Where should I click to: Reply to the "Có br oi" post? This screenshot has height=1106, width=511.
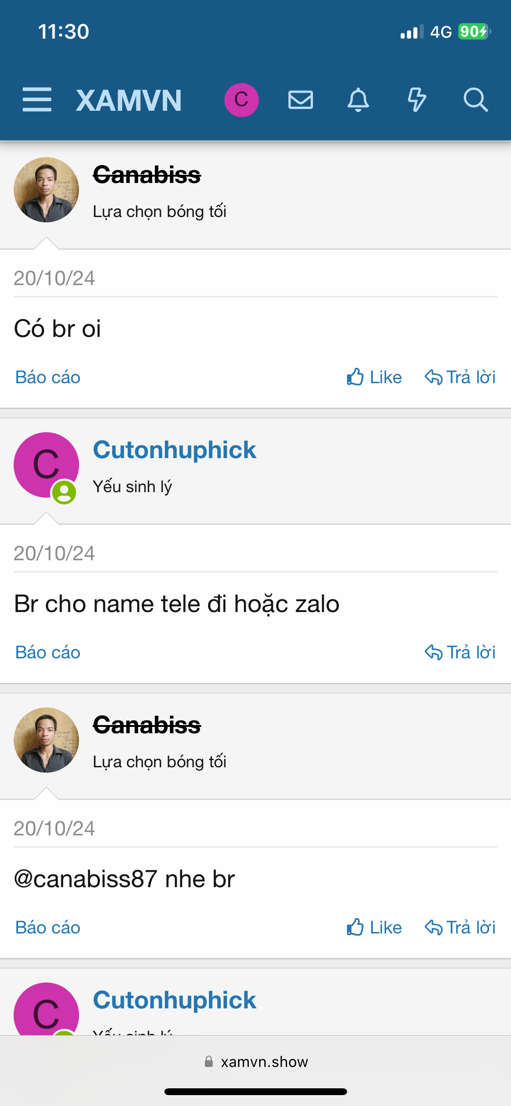point(460,377)
